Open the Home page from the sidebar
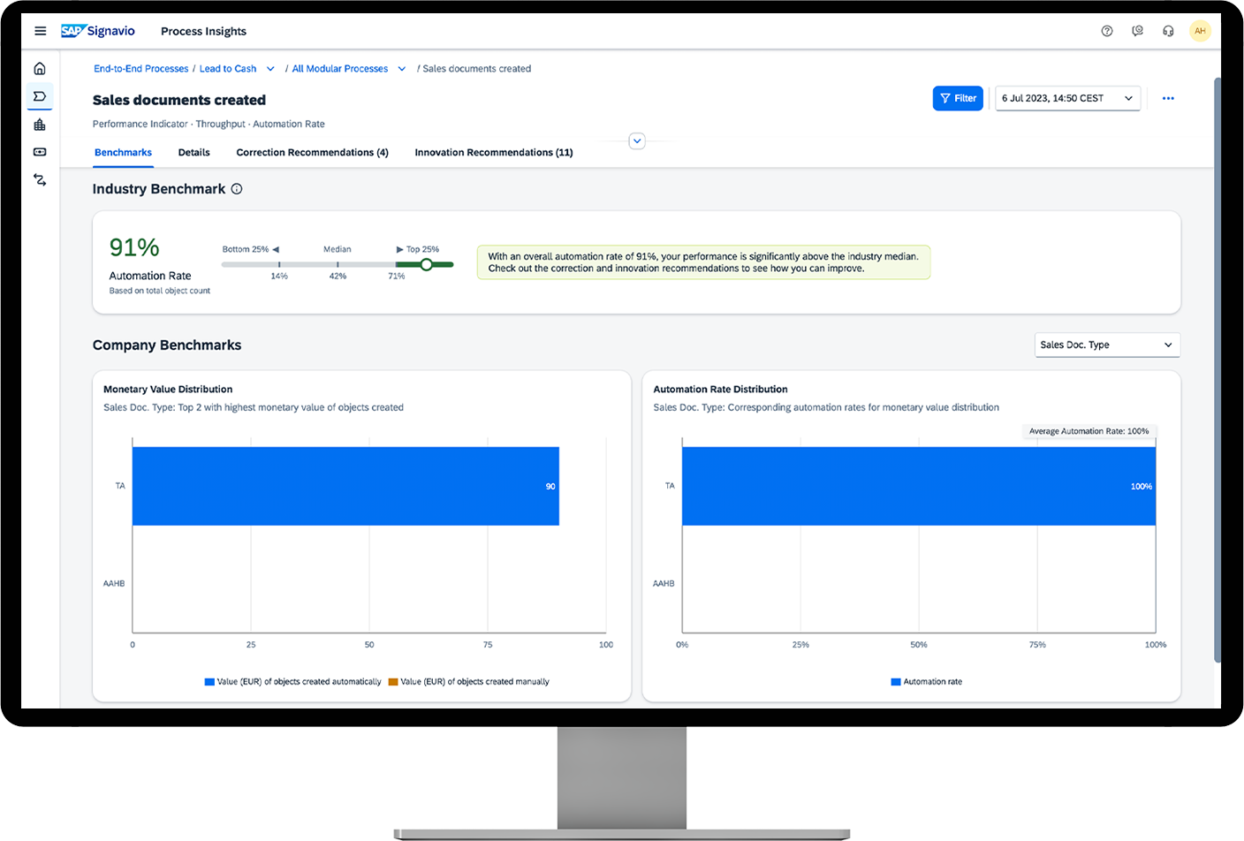This screenshot has width=1244, height=841. pyautogui.click(x=40, y=67)
